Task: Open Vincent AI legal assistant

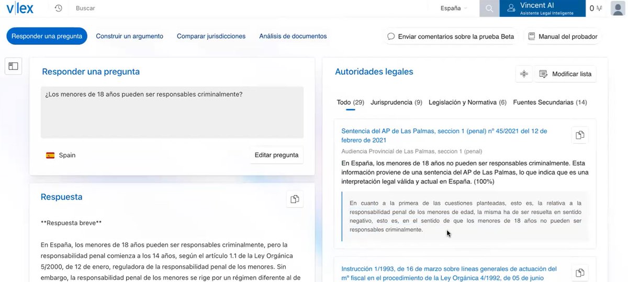Action: point(543,8)
